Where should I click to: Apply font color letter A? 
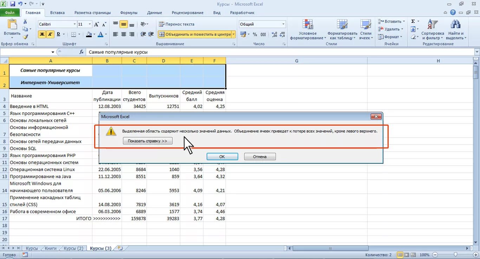tap(100, 34)
